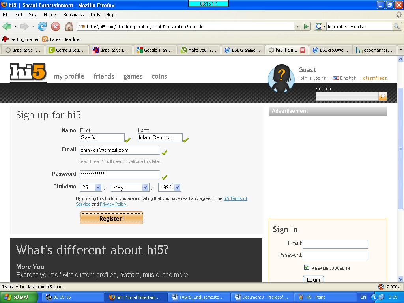
Task: Click the Register! button
Action: pyautogui.click(x=112, y=218)
